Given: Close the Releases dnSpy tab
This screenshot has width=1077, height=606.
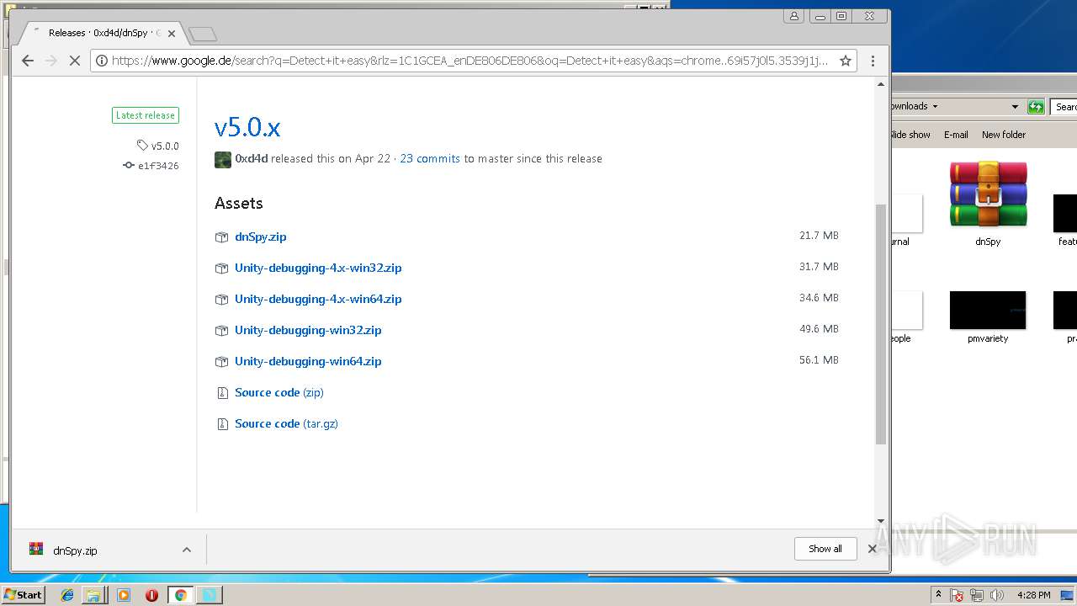Looking at the screenshot, I should [172, 34].
